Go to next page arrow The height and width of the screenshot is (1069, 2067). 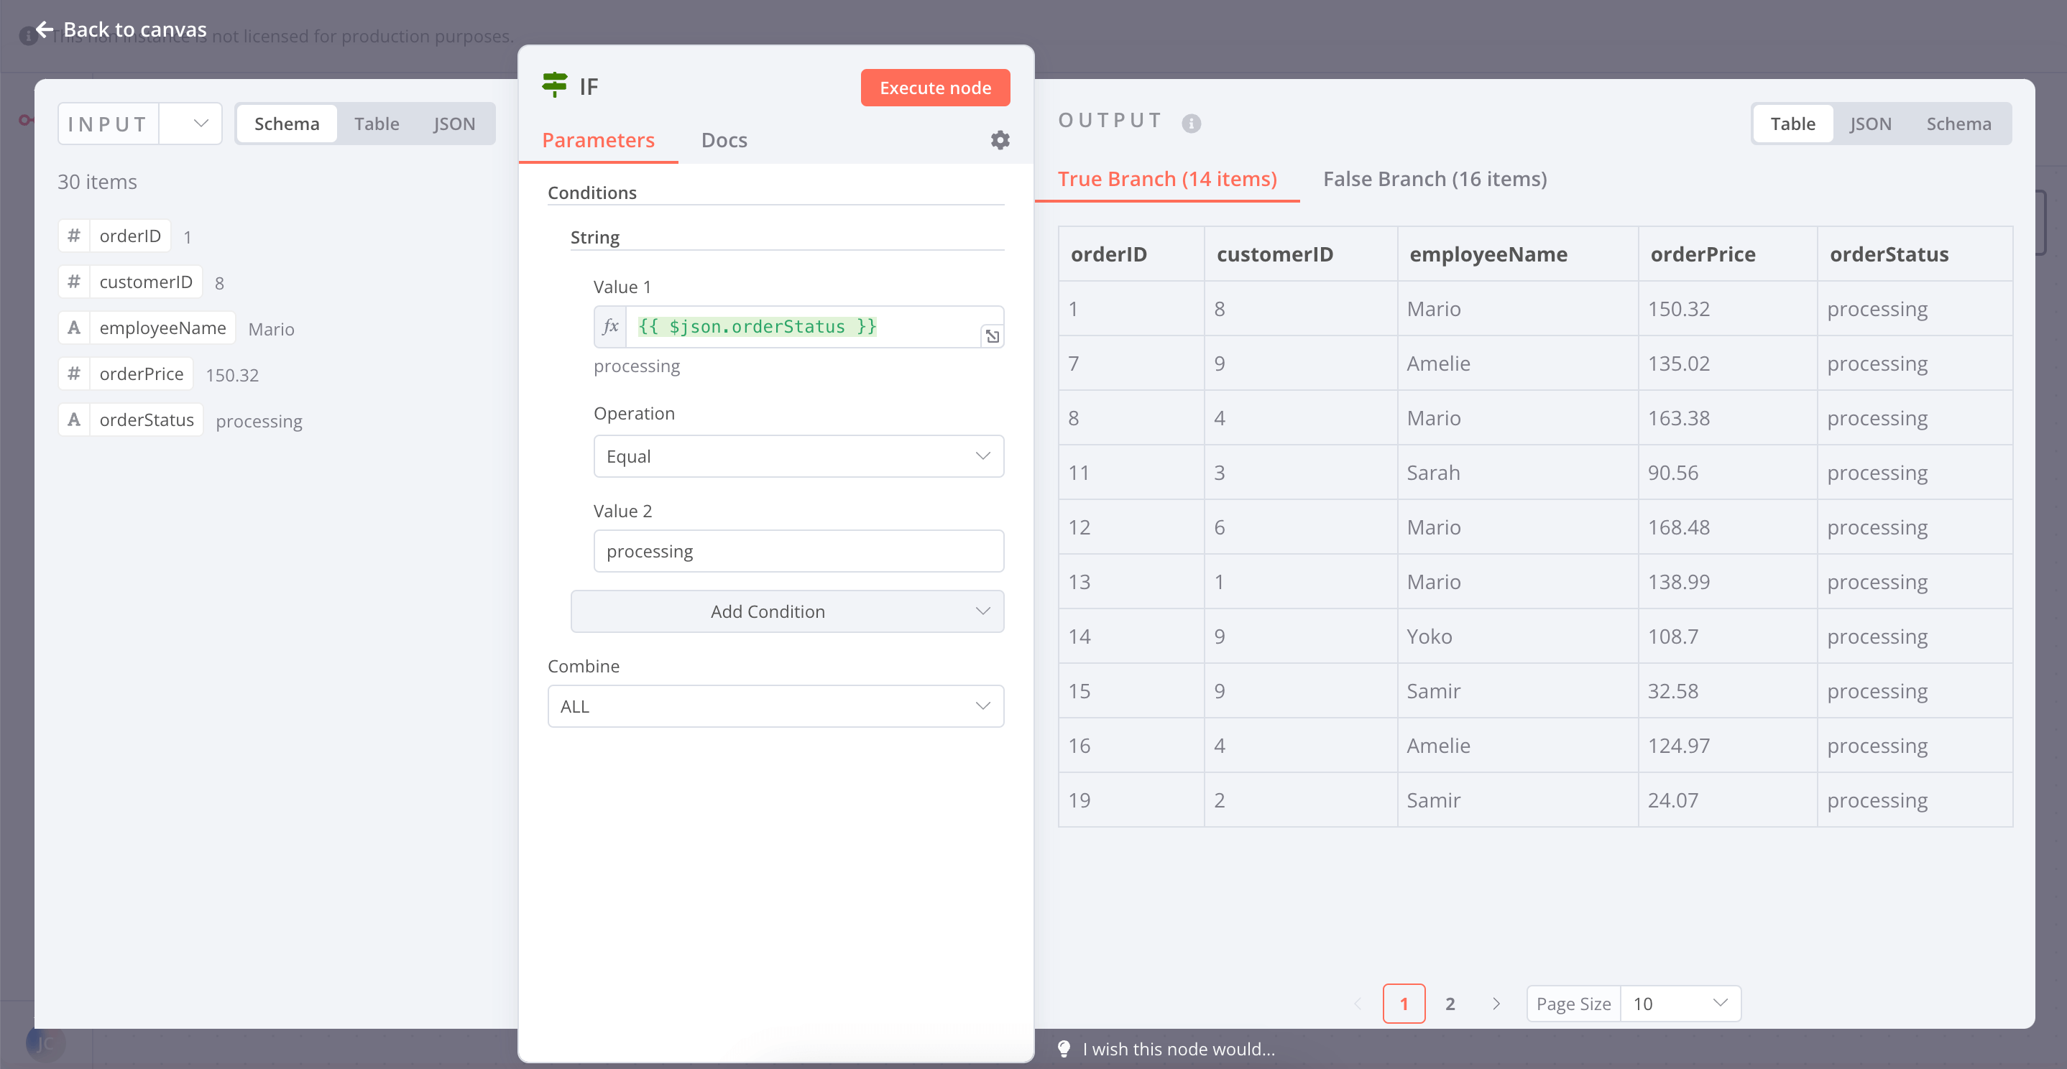[1496, 1003]
